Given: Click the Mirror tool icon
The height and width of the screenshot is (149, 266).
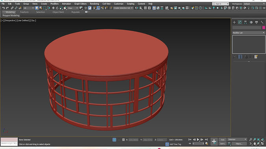Looking at the screenshot, I should [x=137, y=8].
